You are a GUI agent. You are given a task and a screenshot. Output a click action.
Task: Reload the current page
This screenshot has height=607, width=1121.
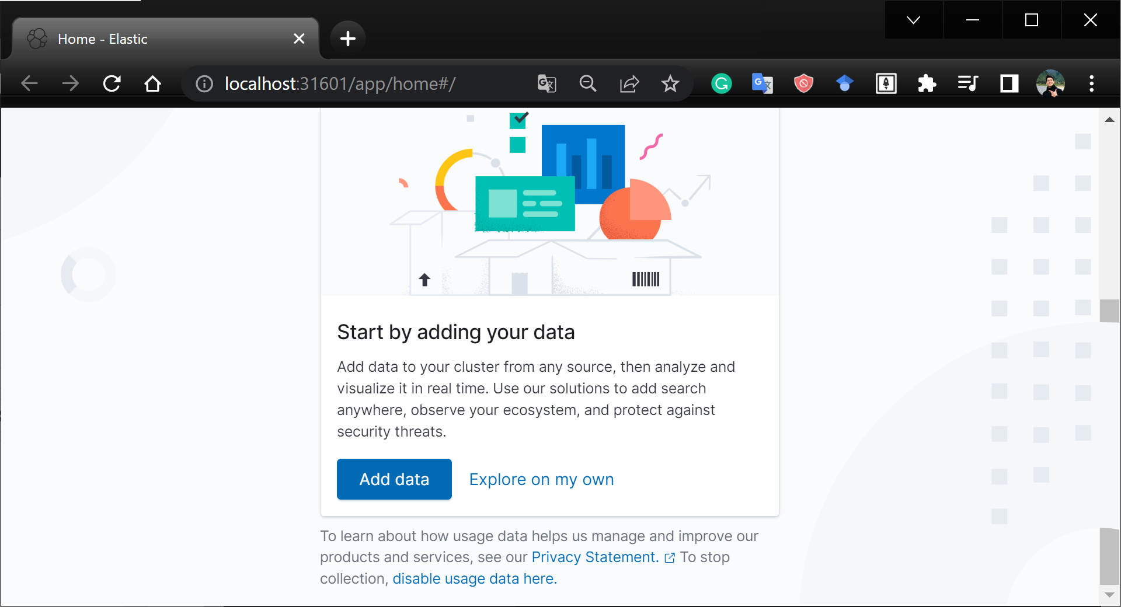(112, 83)
